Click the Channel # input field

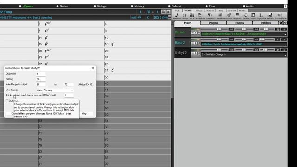[41, 74]
